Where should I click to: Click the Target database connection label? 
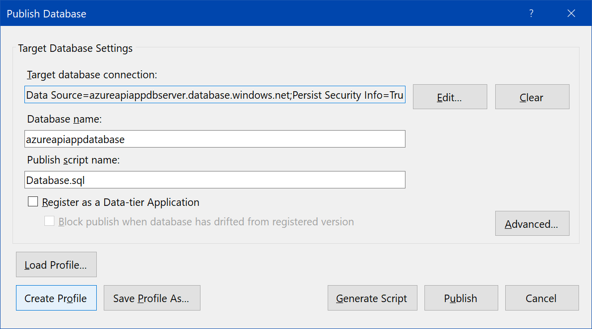(x=92, y=75)
